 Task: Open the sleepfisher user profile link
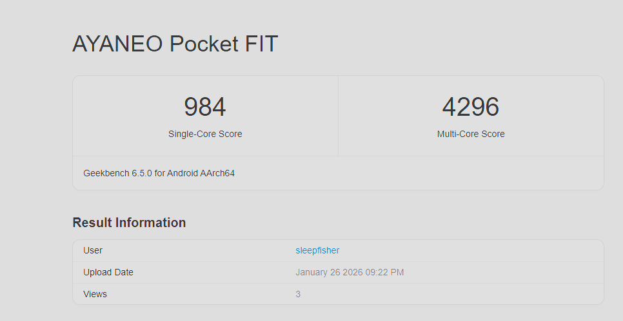pos(317,250)
